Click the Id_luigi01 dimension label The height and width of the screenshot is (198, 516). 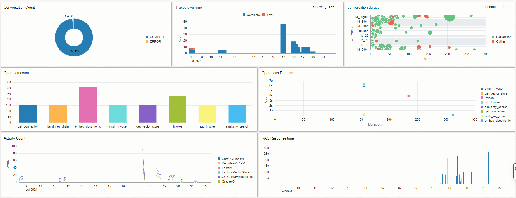pyautogui.click(x=362, y=17)
